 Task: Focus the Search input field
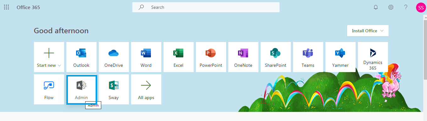pyautogui.click(x=206, y=7)
